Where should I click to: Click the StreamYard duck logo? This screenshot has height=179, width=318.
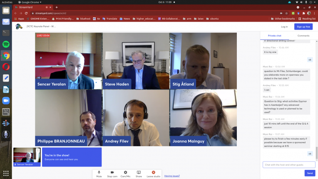[x=19, y=26]
